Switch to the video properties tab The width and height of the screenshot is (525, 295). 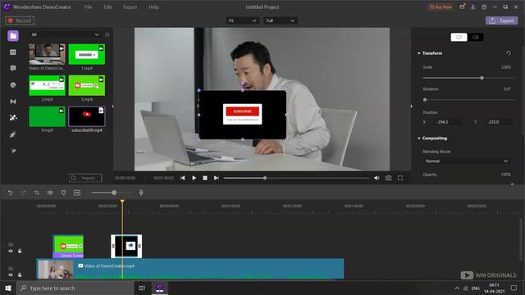tap(459, 37)
